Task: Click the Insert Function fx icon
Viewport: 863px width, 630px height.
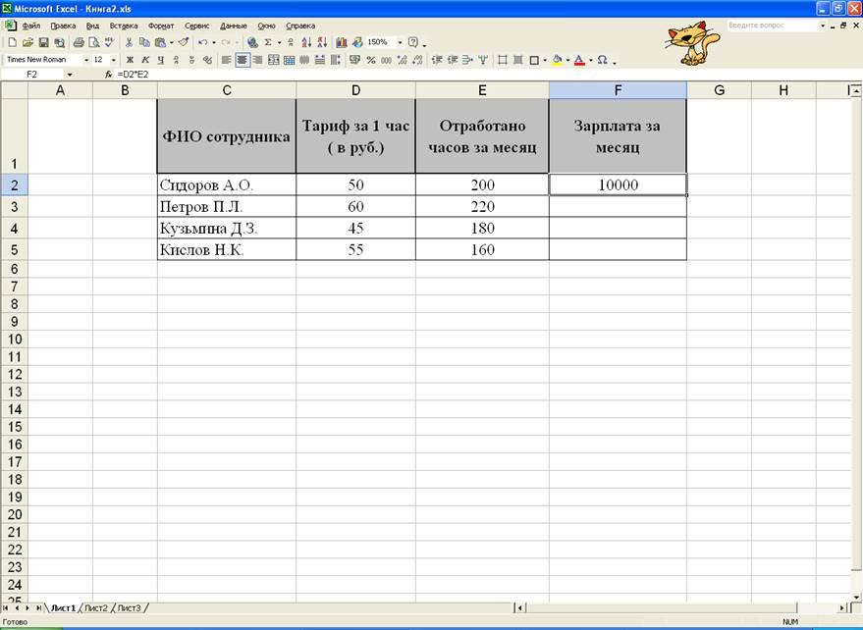Action: click(x=108, y=75)
